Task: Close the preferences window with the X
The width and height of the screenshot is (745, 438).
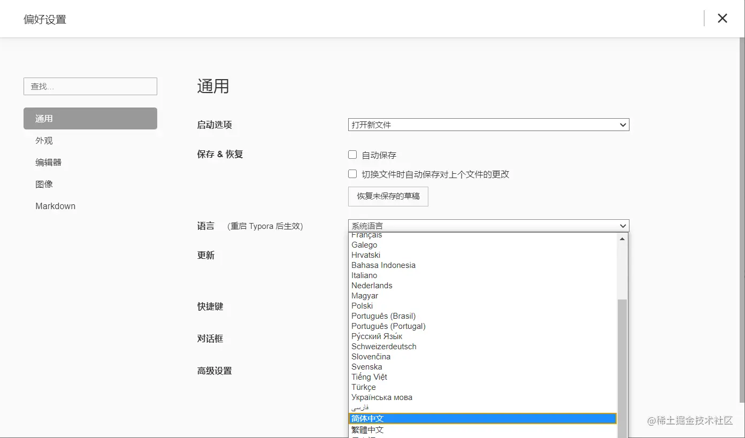Action: pos(722,19)
